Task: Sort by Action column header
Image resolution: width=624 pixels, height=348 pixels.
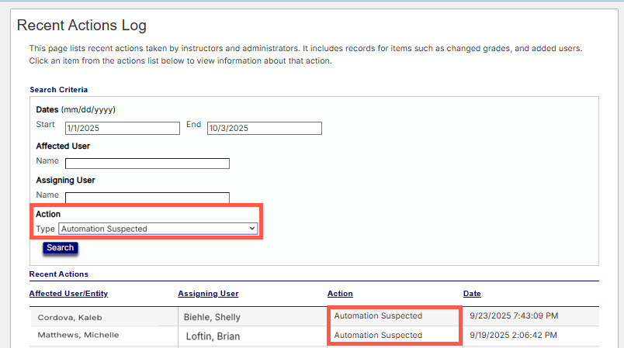Action: 340,294
